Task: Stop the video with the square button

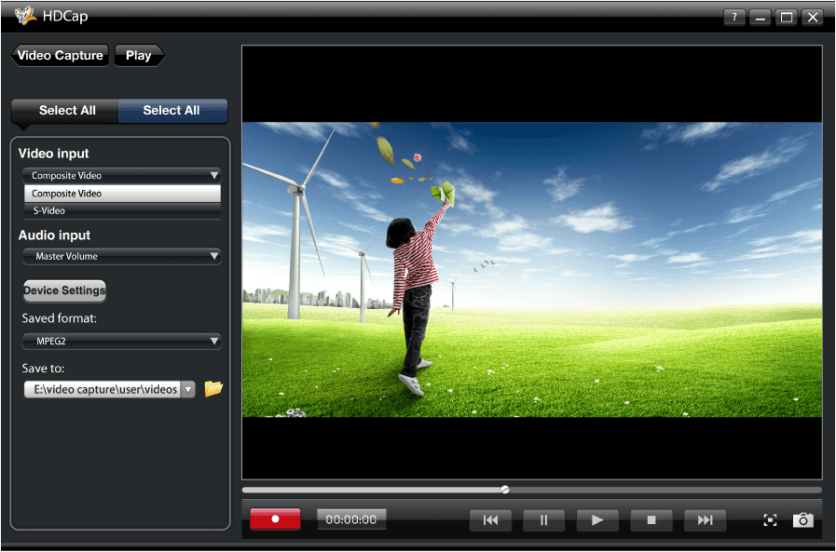Action: [x=651, y=520]
